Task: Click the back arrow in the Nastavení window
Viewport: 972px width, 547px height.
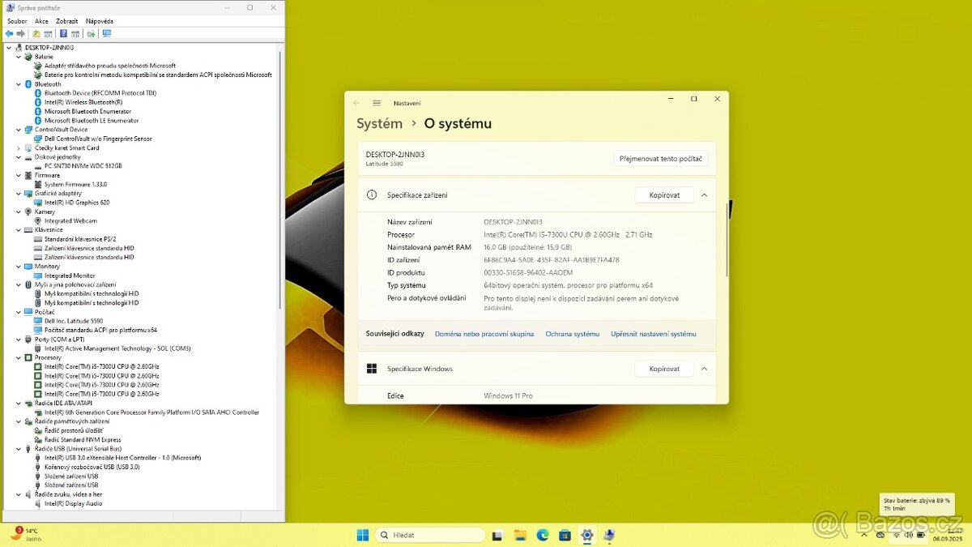Action: pyautogui.click(x=356, y=103)
